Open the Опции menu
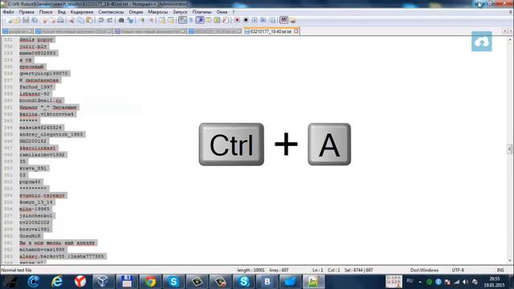The width and height of the screenshot is (514, 289). (x=136, y=12)
